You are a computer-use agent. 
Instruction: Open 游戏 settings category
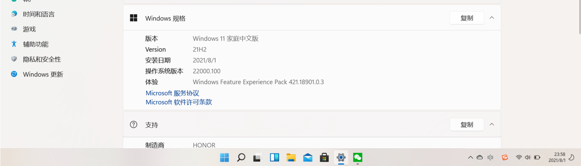(29, 29)
